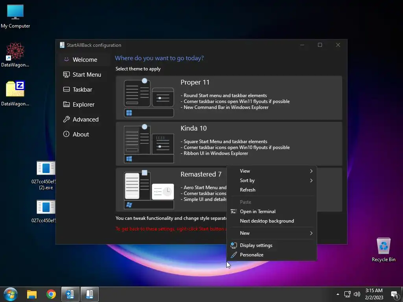
Task: Click the StartAllBack title bar app icon
Action: point(62,45)
